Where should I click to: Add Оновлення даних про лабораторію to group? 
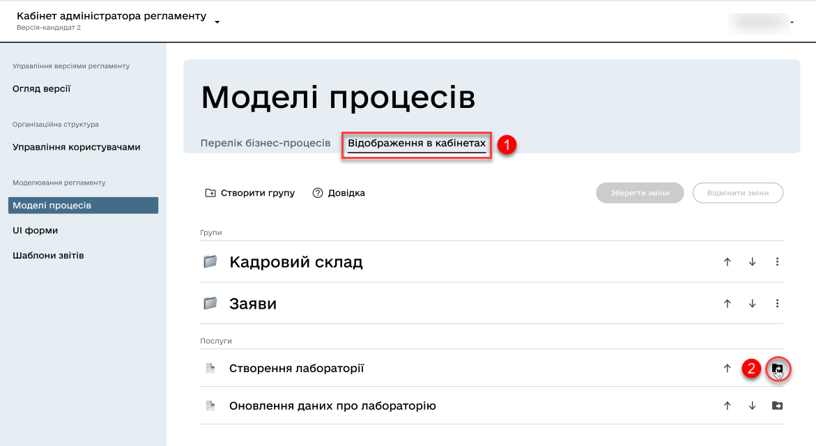tap(777, 406)
